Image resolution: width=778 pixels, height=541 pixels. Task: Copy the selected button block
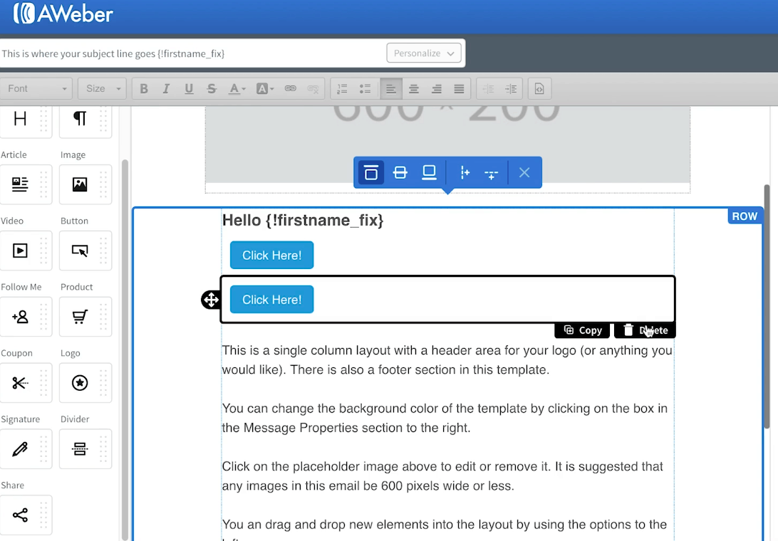click(583, 330)
